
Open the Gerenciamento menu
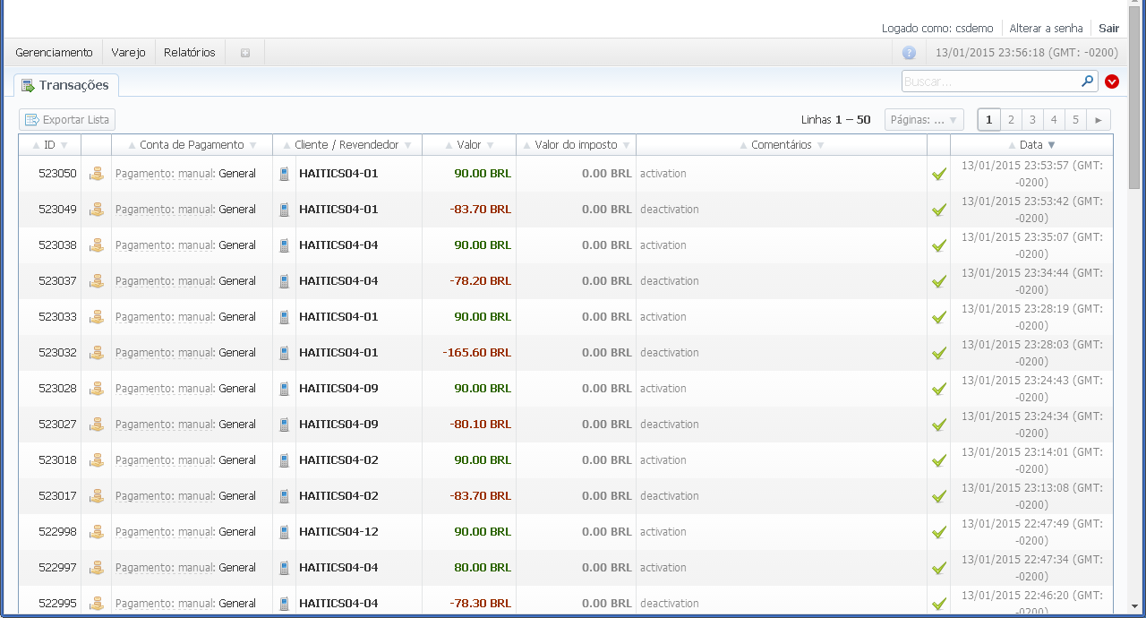point(54,53)
